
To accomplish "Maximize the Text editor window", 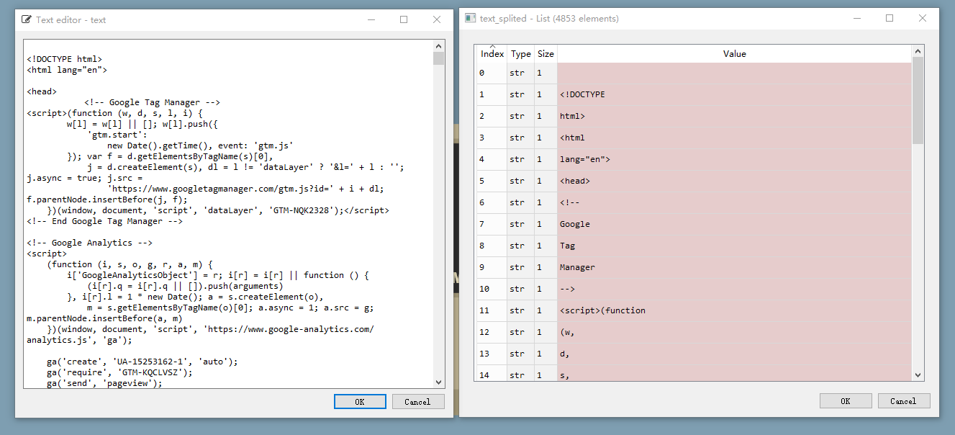I will tap(404, 19).
